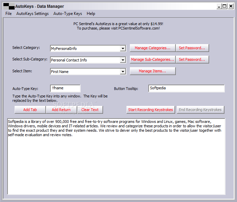Click inside the large replacement text area

[x=116, y=157]
